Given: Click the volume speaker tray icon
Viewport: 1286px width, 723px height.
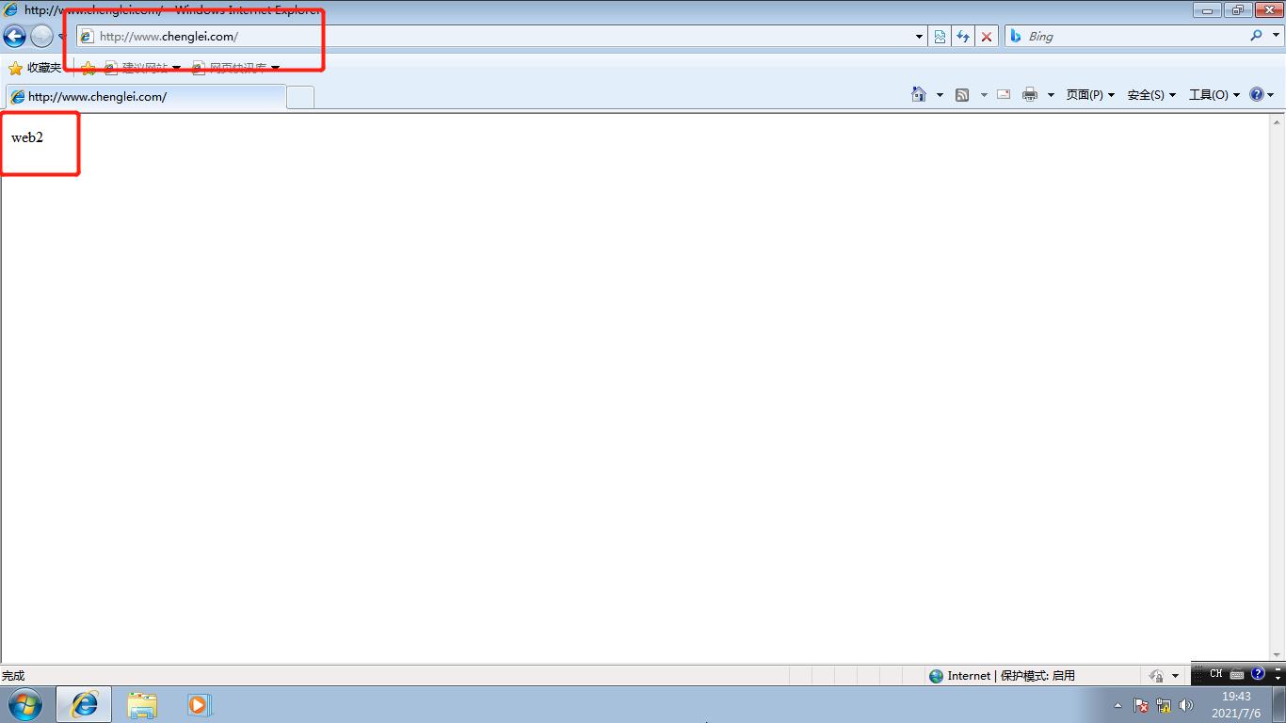Looking at the screenshot, I should pos(1186,705).
